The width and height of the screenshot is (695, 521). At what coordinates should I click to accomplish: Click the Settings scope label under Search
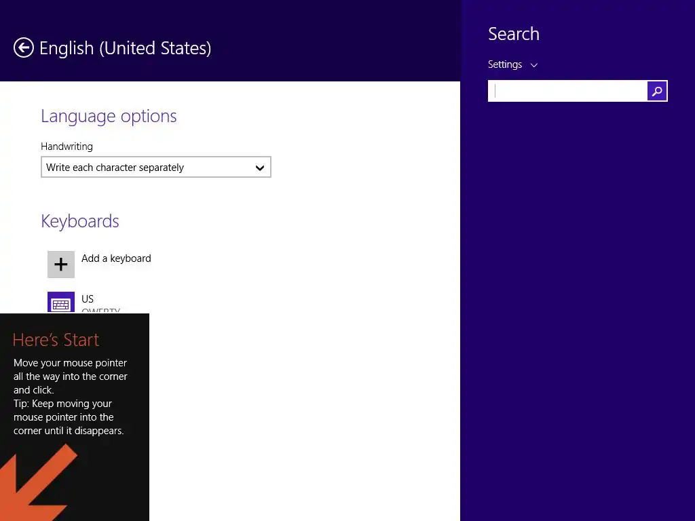click(505, 64)
